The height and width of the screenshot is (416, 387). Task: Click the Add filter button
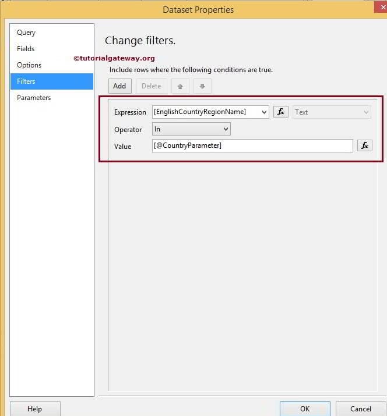(x=120, y=86)
